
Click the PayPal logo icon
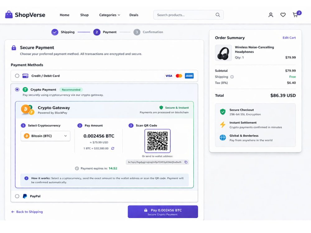(x=25, y=196)
